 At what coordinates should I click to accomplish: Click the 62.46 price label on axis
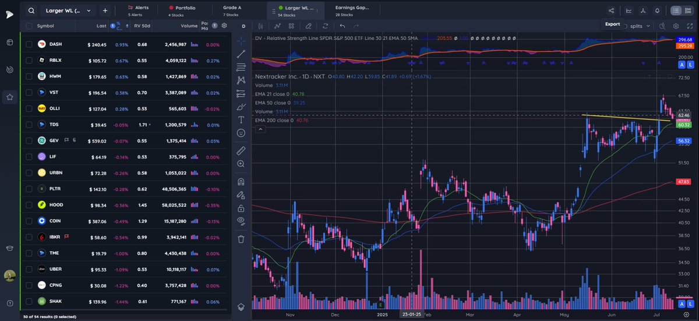point(684,116)
